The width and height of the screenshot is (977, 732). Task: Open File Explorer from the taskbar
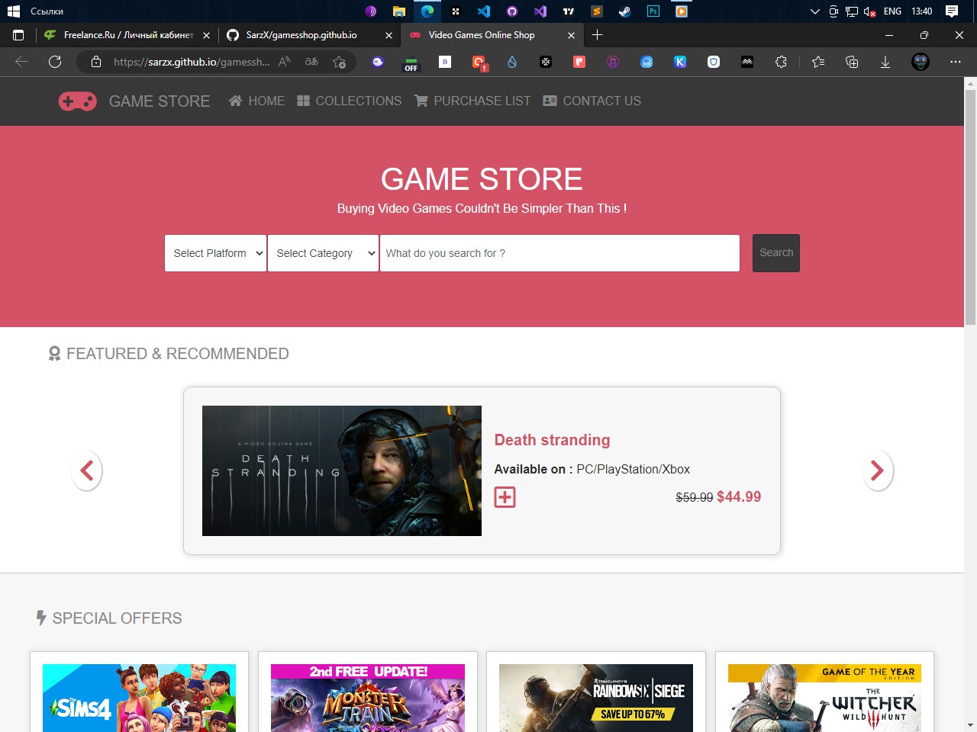click(x=399, y=11)
